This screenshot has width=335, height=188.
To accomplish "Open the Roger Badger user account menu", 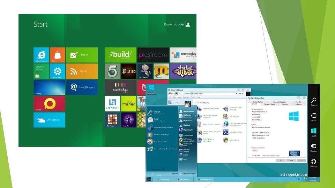I will [x=177, y=24].
